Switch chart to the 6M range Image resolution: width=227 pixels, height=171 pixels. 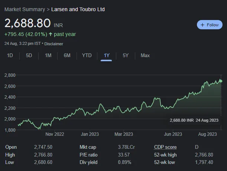click(67, 56)
